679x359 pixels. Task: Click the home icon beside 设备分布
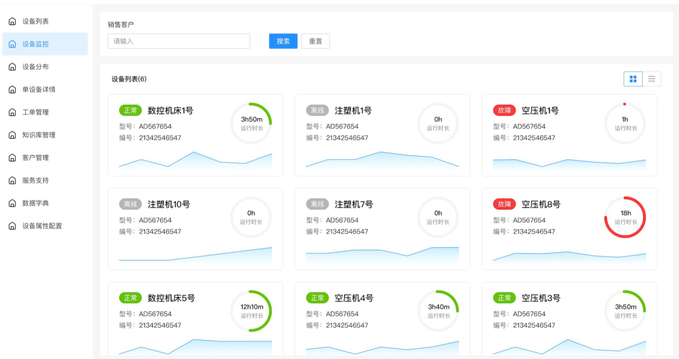pyautogui.click(x=12, y=67)
